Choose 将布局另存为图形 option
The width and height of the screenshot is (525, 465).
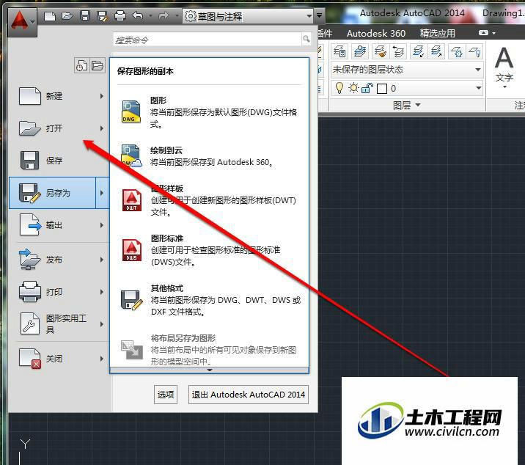pos(209,349)
